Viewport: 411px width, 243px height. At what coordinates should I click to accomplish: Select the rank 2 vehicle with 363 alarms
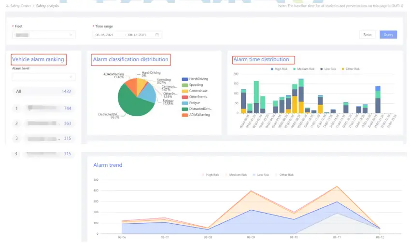(43, 123)
